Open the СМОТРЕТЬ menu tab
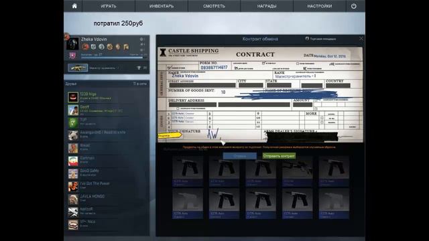The image size is (429, 241). click(x=214, y=6)
